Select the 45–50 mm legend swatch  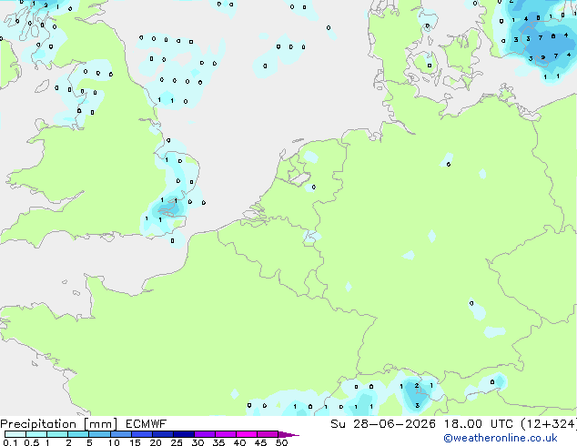tap(268, 434)
